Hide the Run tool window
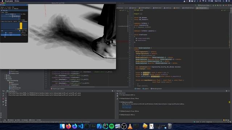Image resolution: width=232 pixels, height=130 pixels. point(115,91)
